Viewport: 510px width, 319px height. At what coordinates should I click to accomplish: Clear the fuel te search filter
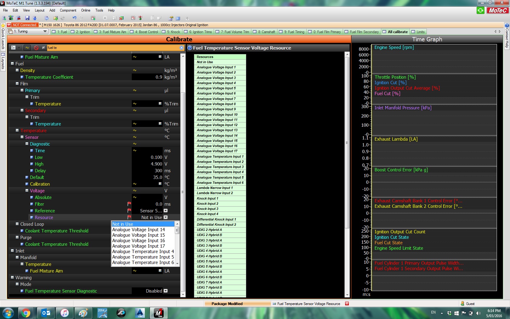pos(182,48)
